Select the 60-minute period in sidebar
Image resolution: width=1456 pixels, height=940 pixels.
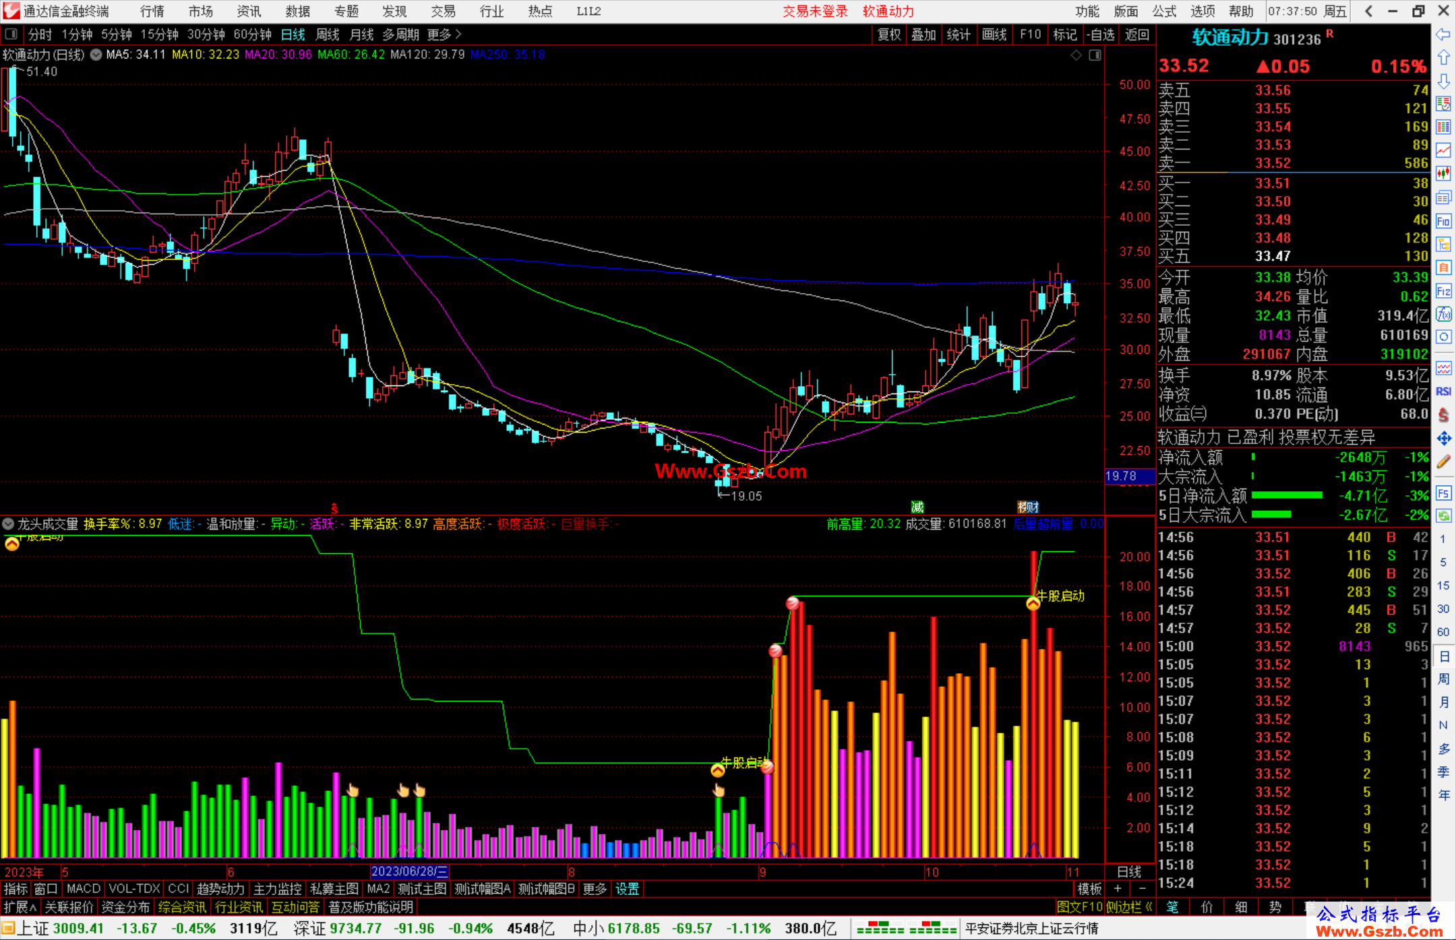point(1443,632)
